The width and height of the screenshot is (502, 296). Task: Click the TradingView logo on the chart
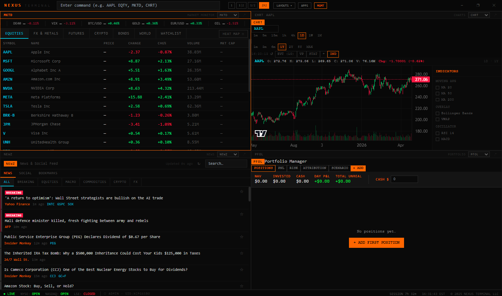pos(261,133)
